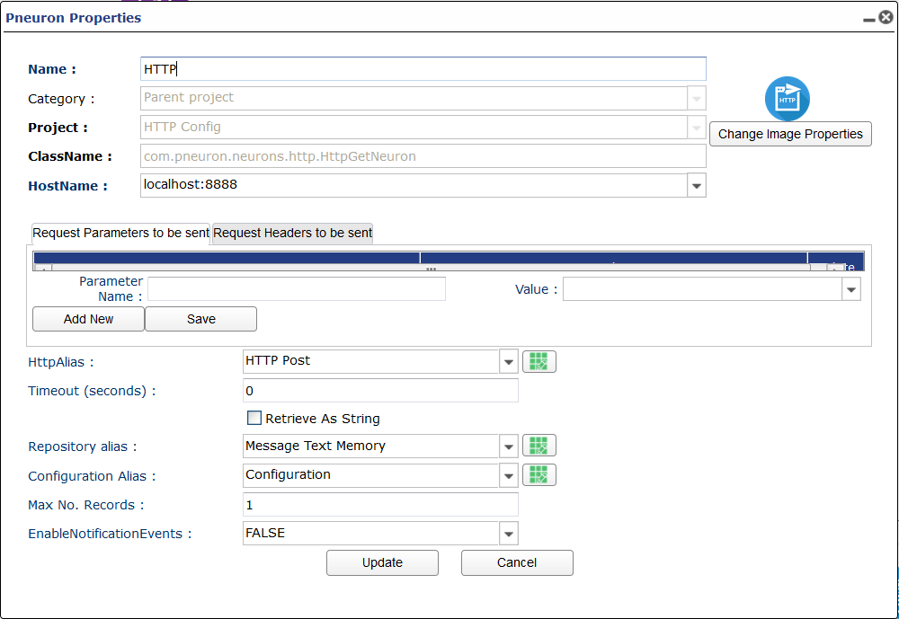Open the Repository alias dropdown list
This screenshot has width=899, height=619.
point(509,446)
